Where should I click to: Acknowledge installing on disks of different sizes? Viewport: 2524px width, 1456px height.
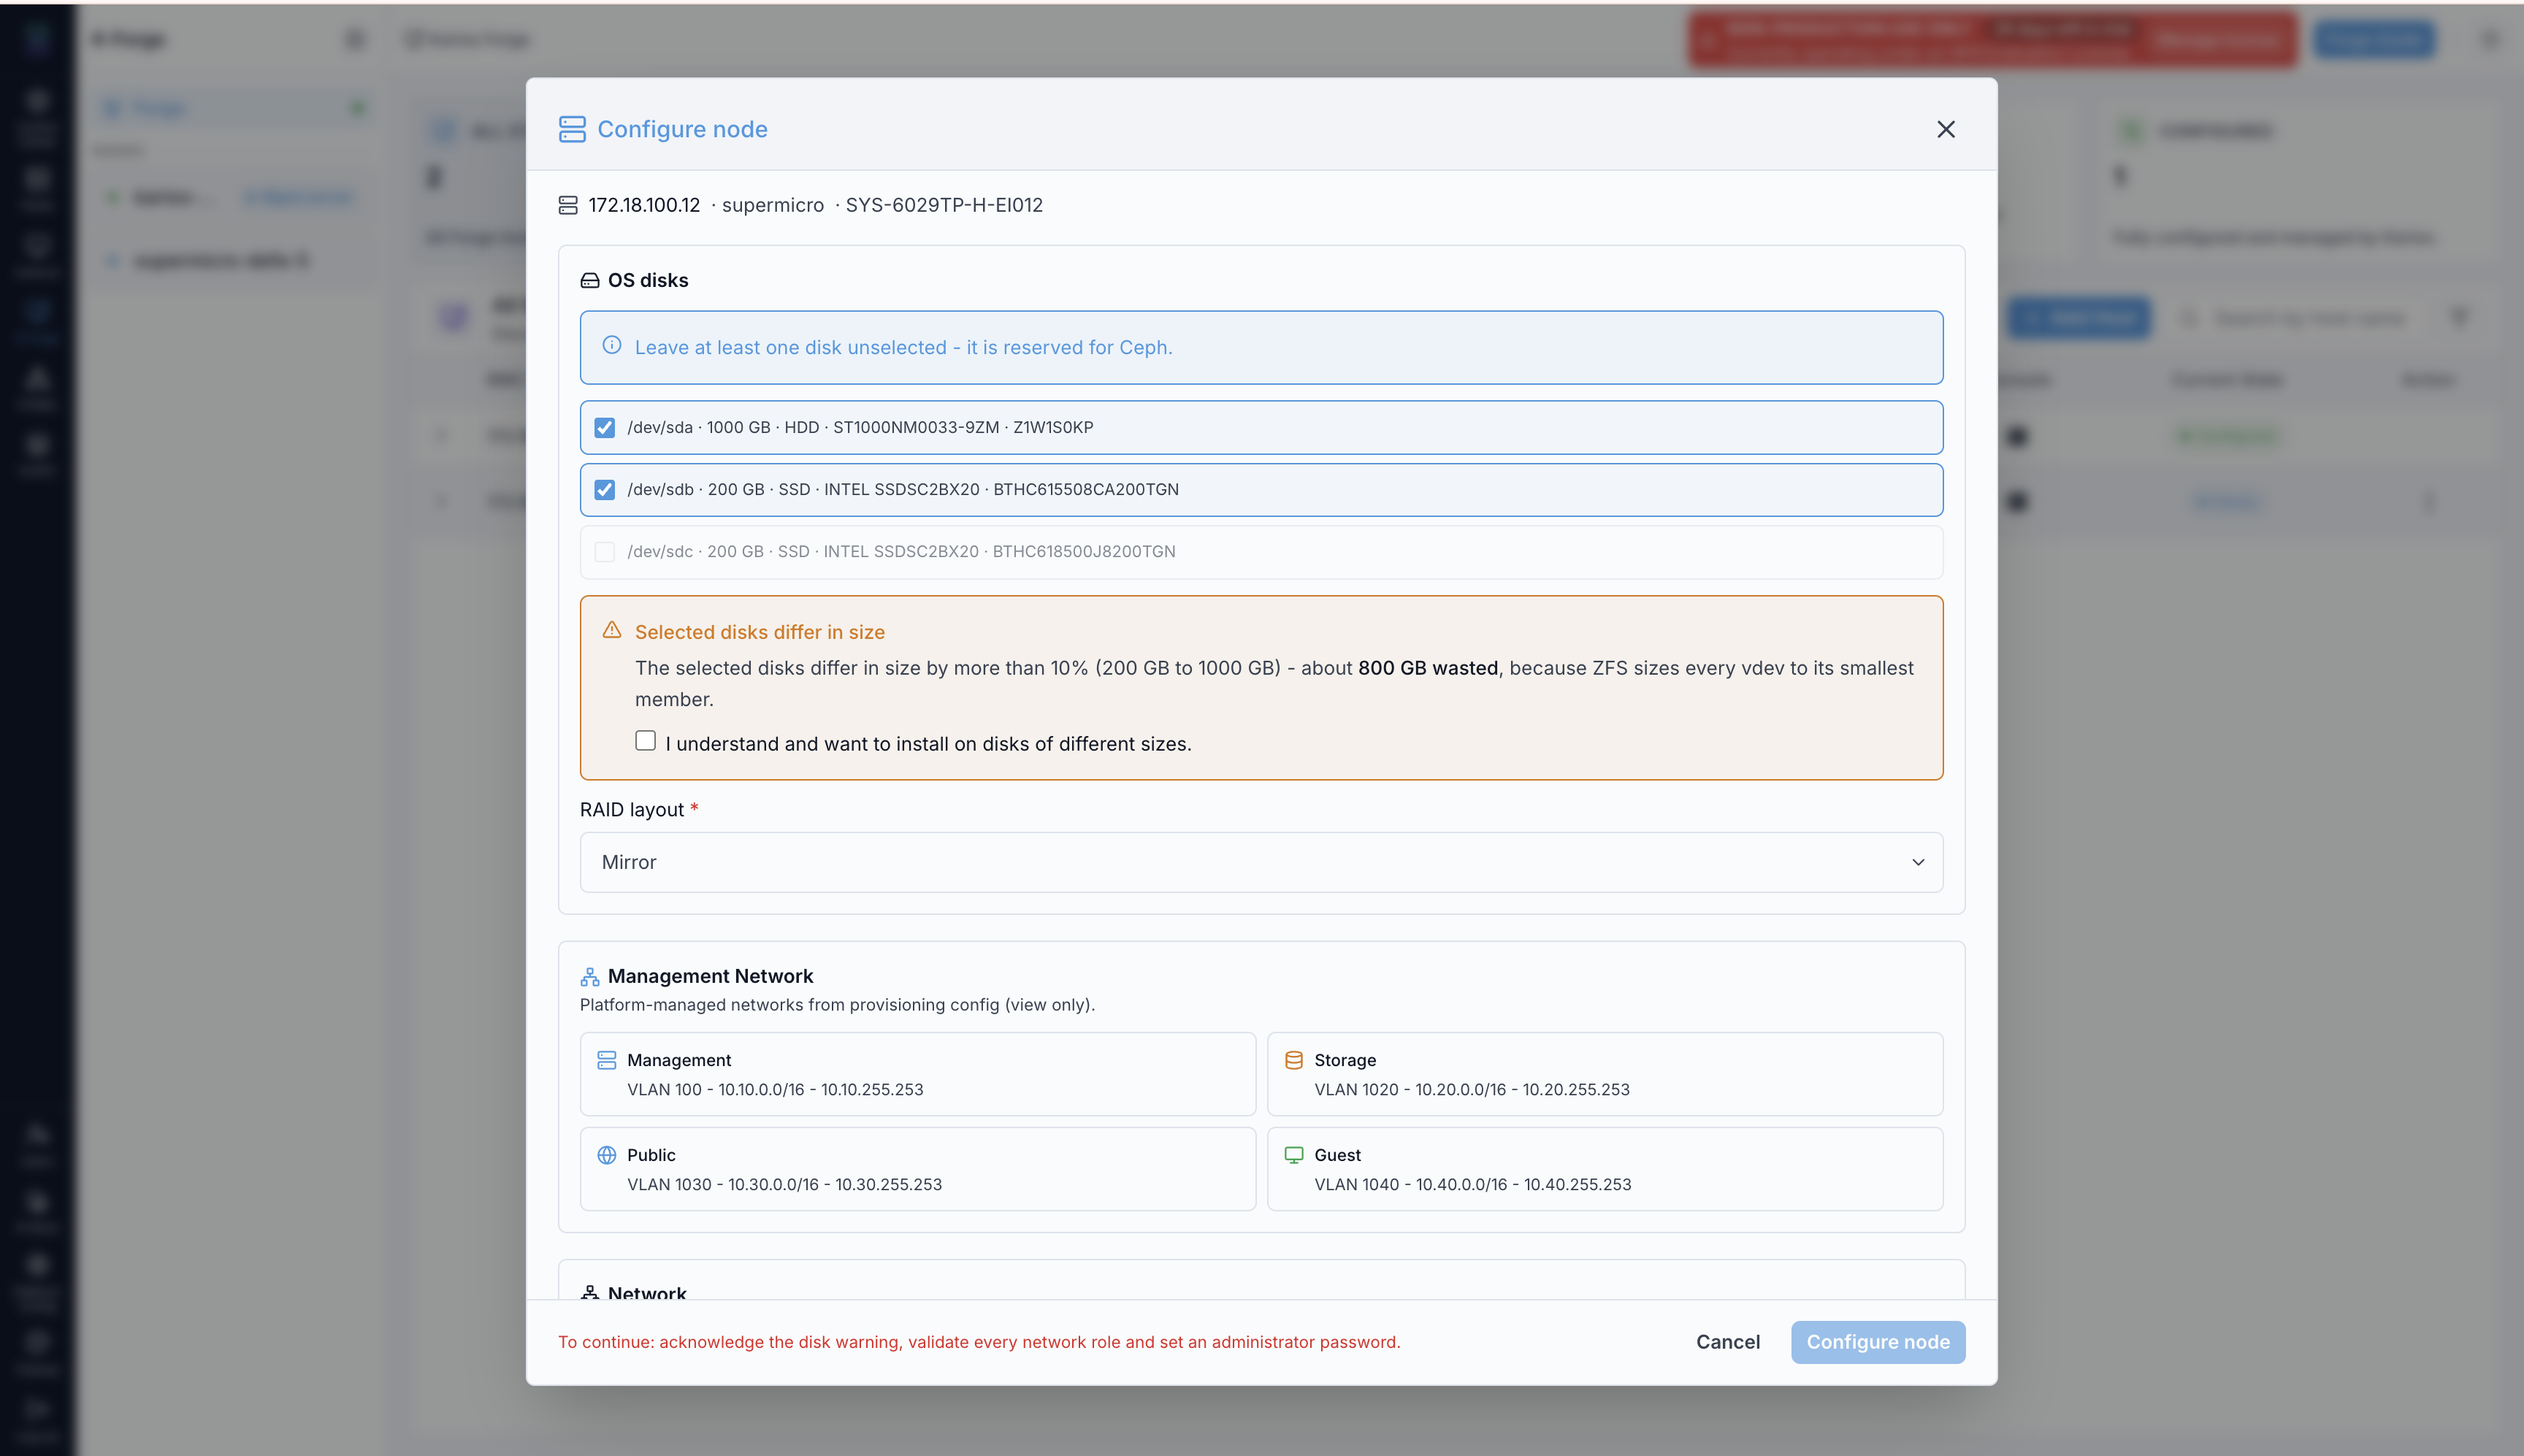[x=646, y=741]
